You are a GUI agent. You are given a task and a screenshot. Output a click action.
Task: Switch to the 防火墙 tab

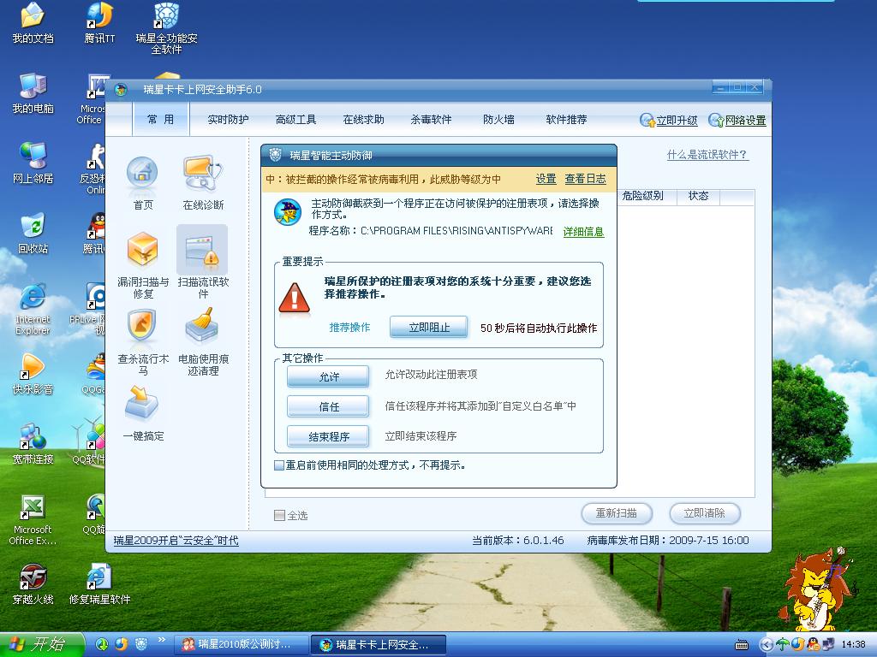(x=498, y=120)
